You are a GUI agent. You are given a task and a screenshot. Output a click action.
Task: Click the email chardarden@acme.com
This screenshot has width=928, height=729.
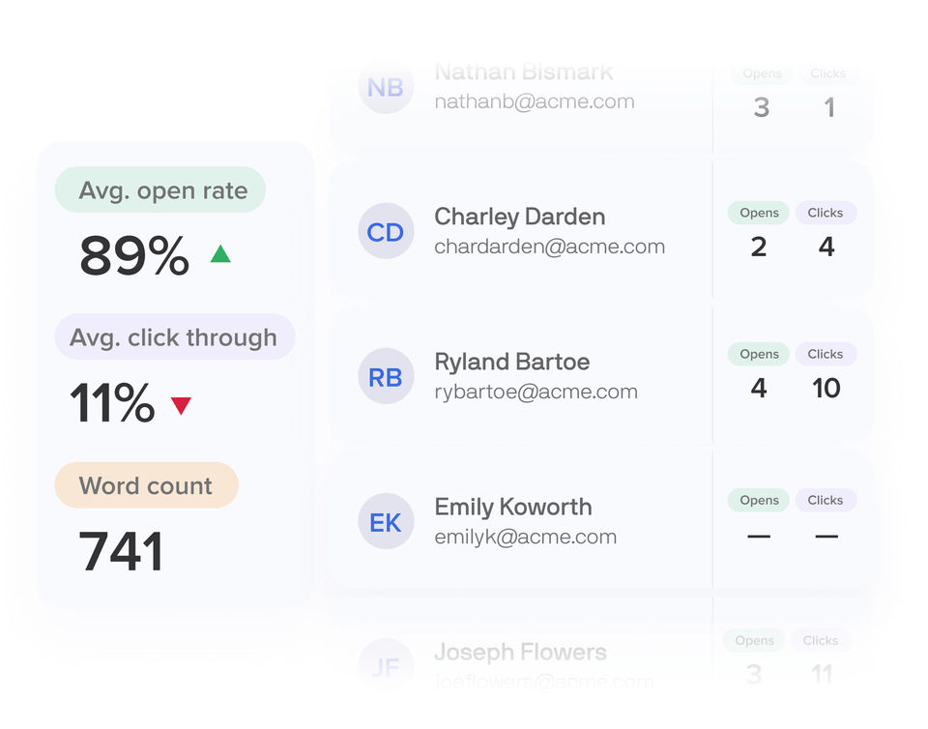coord(550,247)
